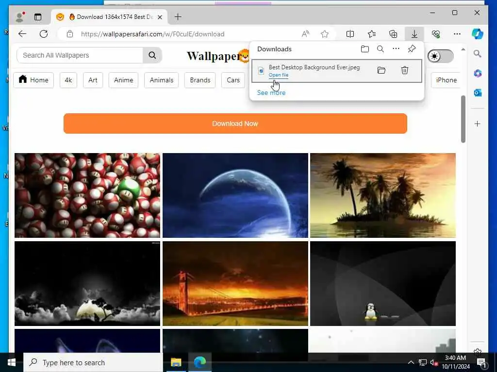
Task: Open Browser essentials heart icon
Action: (x=436, y=34)
